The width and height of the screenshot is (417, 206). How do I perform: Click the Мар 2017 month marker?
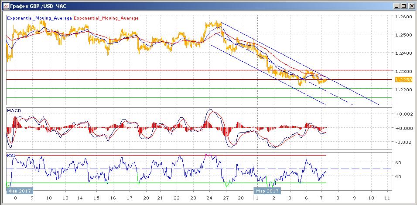267,191
